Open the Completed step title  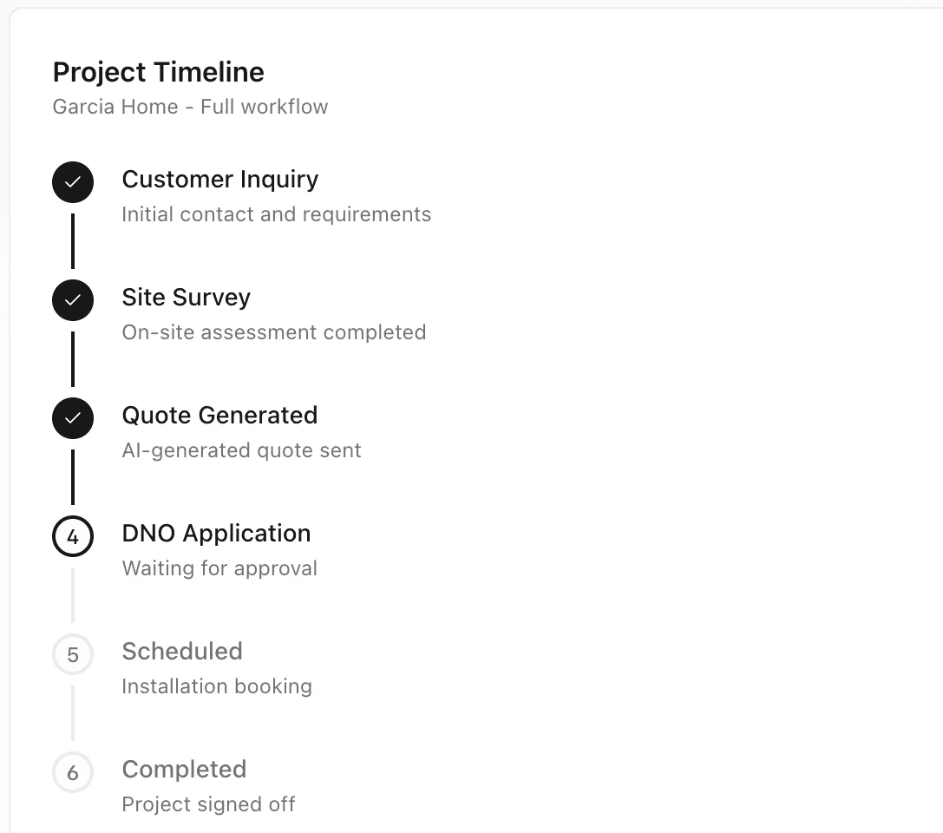pyautogui.click(x=184, y=770)
